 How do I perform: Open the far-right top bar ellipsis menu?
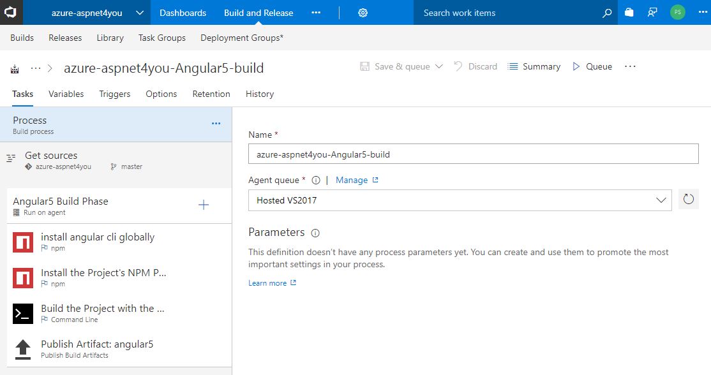coord(703,12)
